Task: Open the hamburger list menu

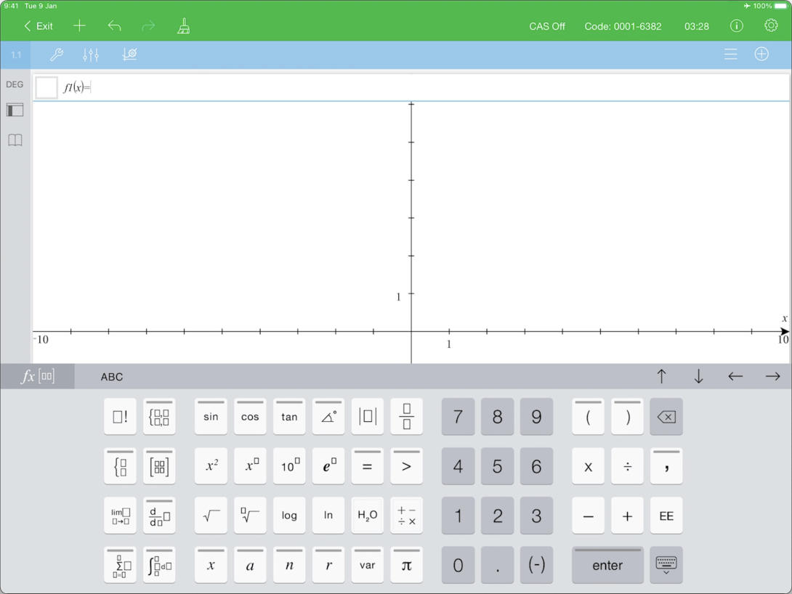Action: [730, 54]
